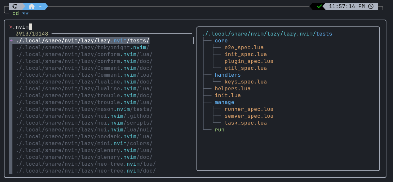Click the OS logo icon in prompt

click(x=15, y=6)
